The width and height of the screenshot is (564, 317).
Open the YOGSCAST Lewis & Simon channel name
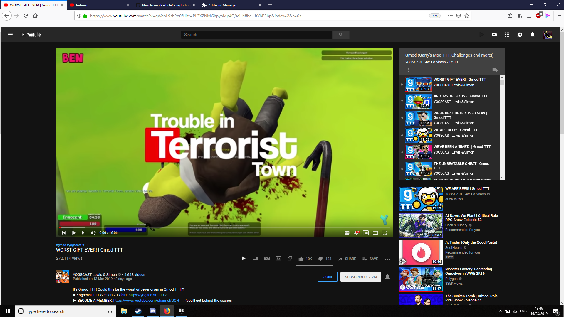click(95, 274)
